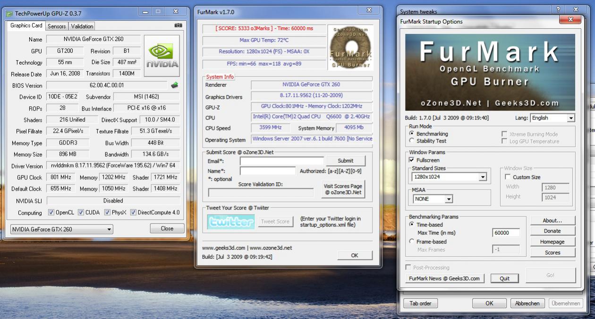
Task: Toggle the DirectCompute 4.0 checkbox
Action: point(133,212)
